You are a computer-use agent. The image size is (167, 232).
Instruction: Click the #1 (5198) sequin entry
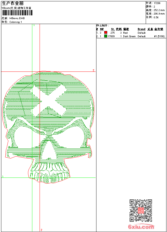click(x=159, y=36)
